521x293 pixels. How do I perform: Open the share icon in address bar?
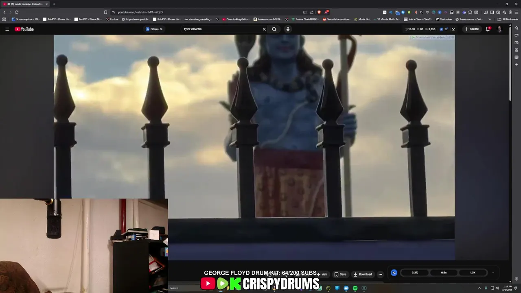click(x=312, y=12)
